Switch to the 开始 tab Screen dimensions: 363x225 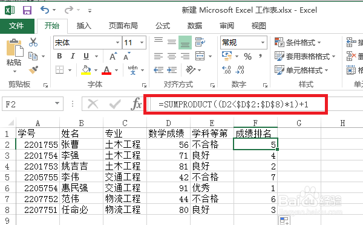point(52,26)
